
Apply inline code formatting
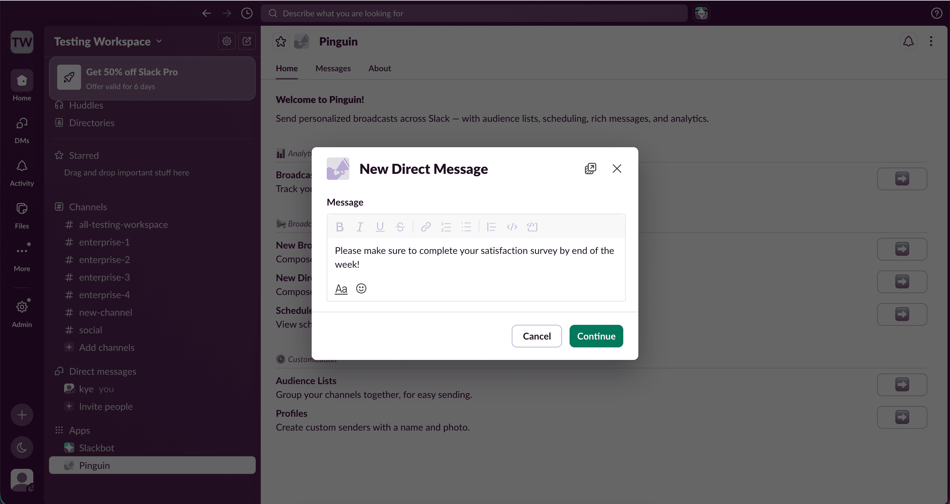click(512, 227)
